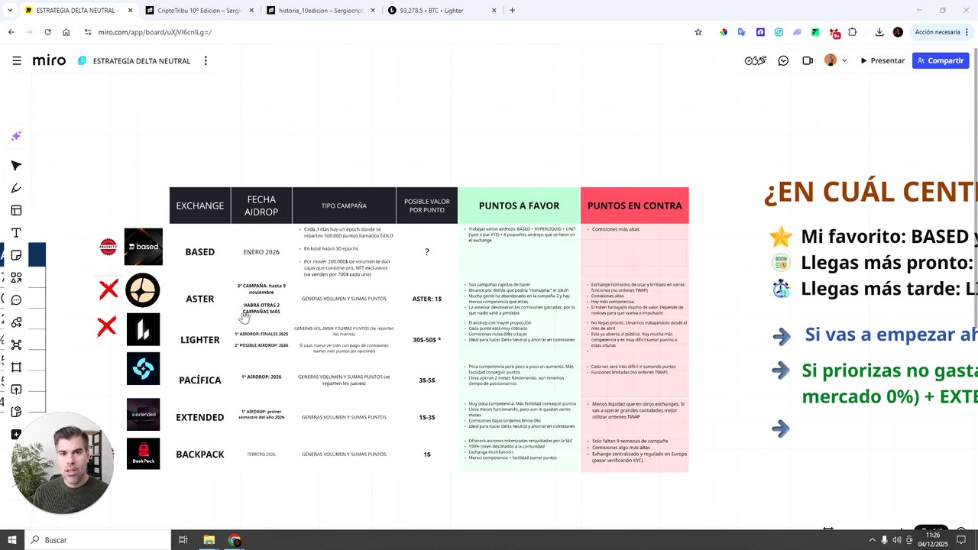
Task: Click the ENERO 2026 cell
Action: (261, 252)
